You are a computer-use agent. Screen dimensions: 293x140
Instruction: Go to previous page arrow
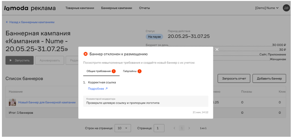(x=174, y=128)
